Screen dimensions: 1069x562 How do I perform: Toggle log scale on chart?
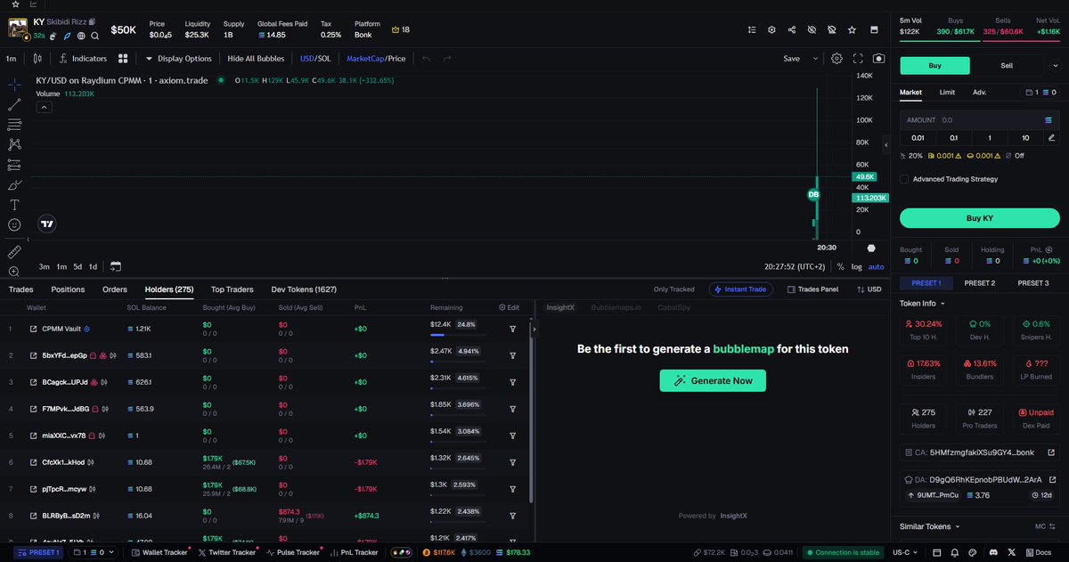857,266
